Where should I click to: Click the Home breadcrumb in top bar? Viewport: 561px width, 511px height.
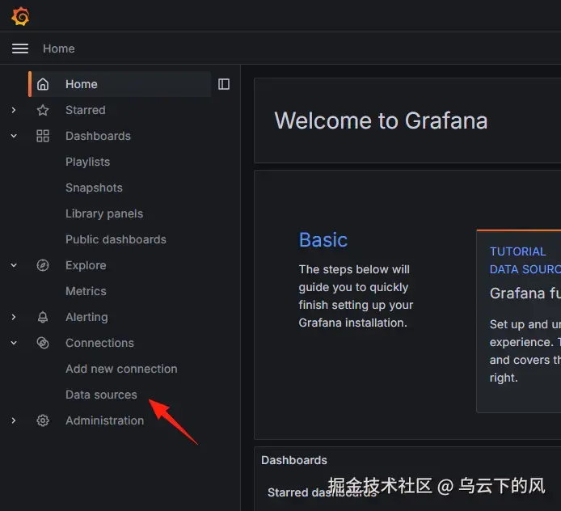(59, 49)
